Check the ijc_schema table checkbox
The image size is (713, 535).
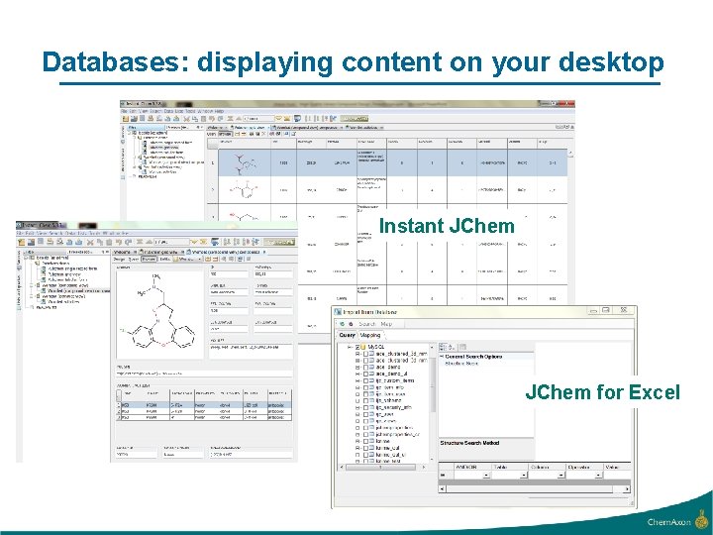[366, 400]
